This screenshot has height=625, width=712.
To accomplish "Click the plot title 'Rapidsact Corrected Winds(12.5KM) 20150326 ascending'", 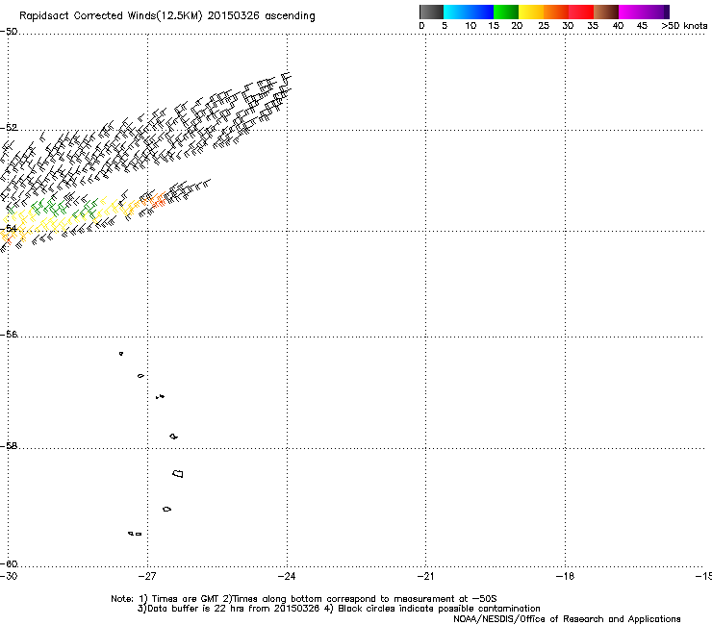I will click(167, 16).
